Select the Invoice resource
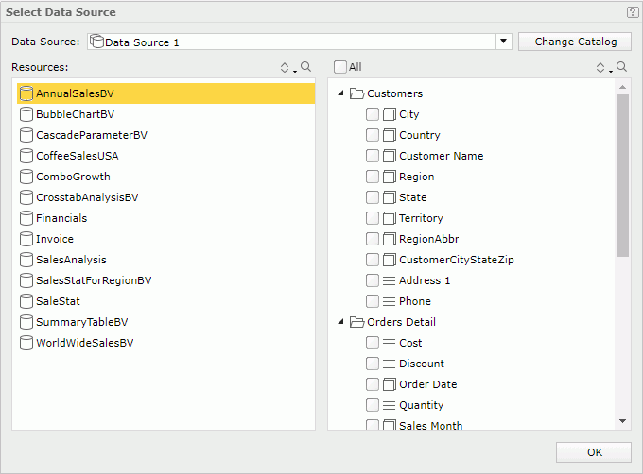643x474 pixels. 165,239
